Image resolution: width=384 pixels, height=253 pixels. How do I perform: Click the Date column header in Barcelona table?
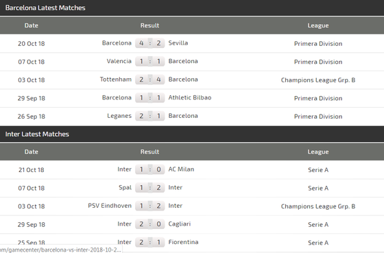[32, 25]
